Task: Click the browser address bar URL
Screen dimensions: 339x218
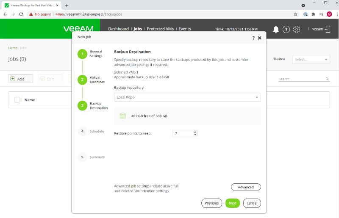Action: point(89,14)
